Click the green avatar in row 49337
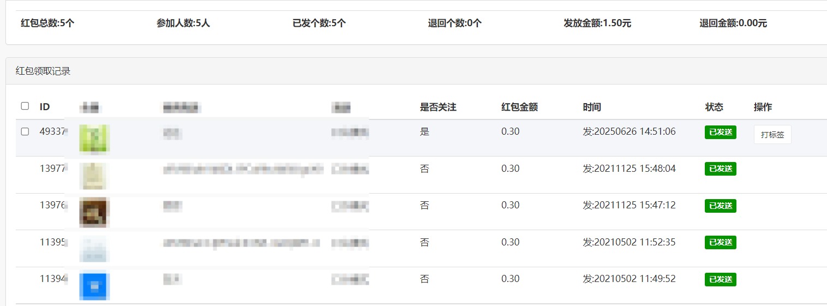The width and height of the screenshot is (827, 306). pos(94,138)
